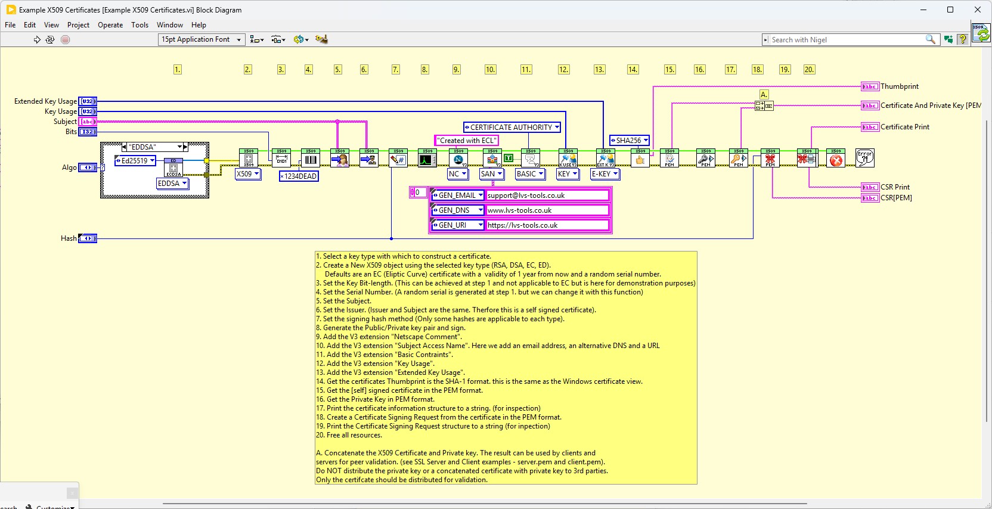The image size is (992, 509).
Task: Open the 15pt Application Font dropdown
Action: [x=201, y=39]
